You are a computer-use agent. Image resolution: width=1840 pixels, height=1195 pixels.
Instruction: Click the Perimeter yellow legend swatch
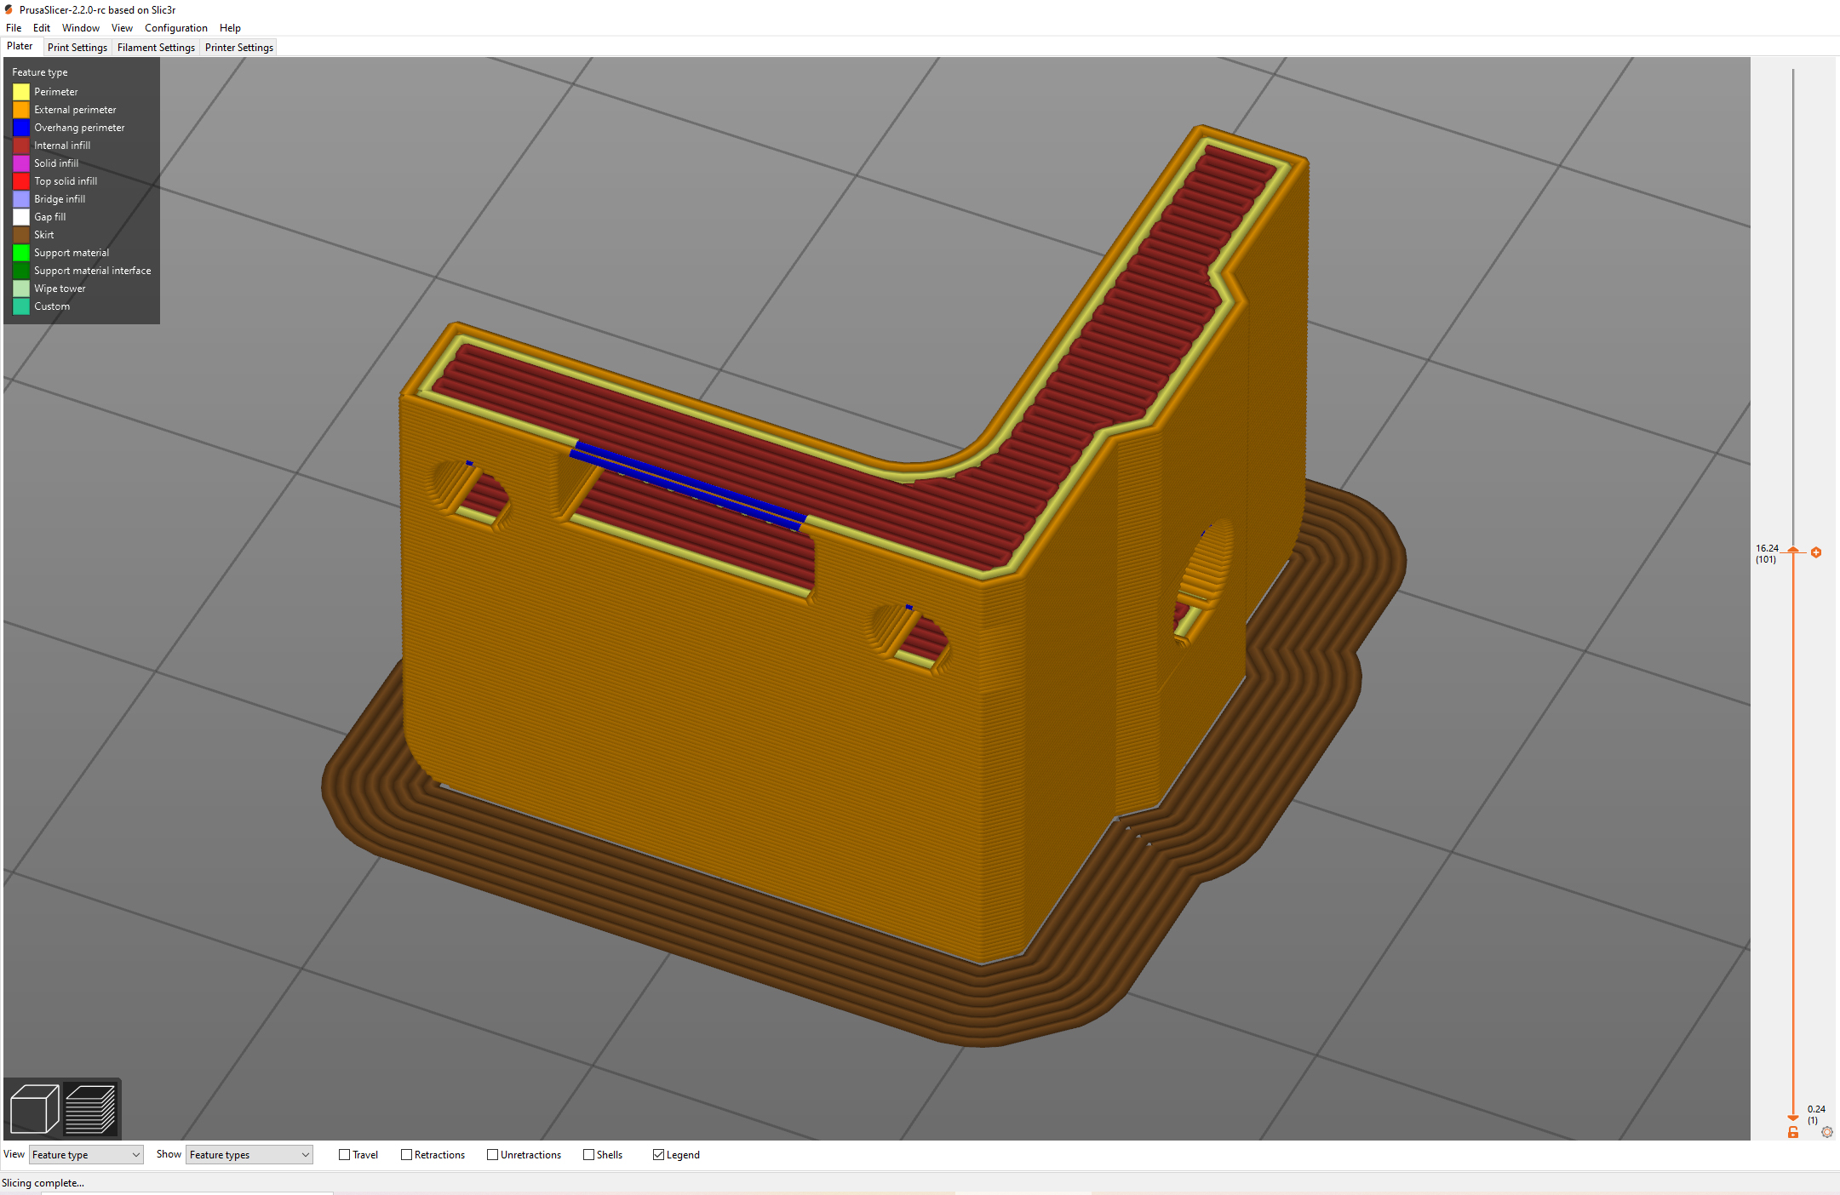pyautogui.click(x=21, y=92)
